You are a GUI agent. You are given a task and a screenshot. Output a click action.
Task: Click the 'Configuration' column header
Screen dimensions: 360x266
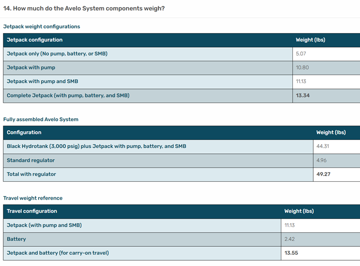pos(24,133)
